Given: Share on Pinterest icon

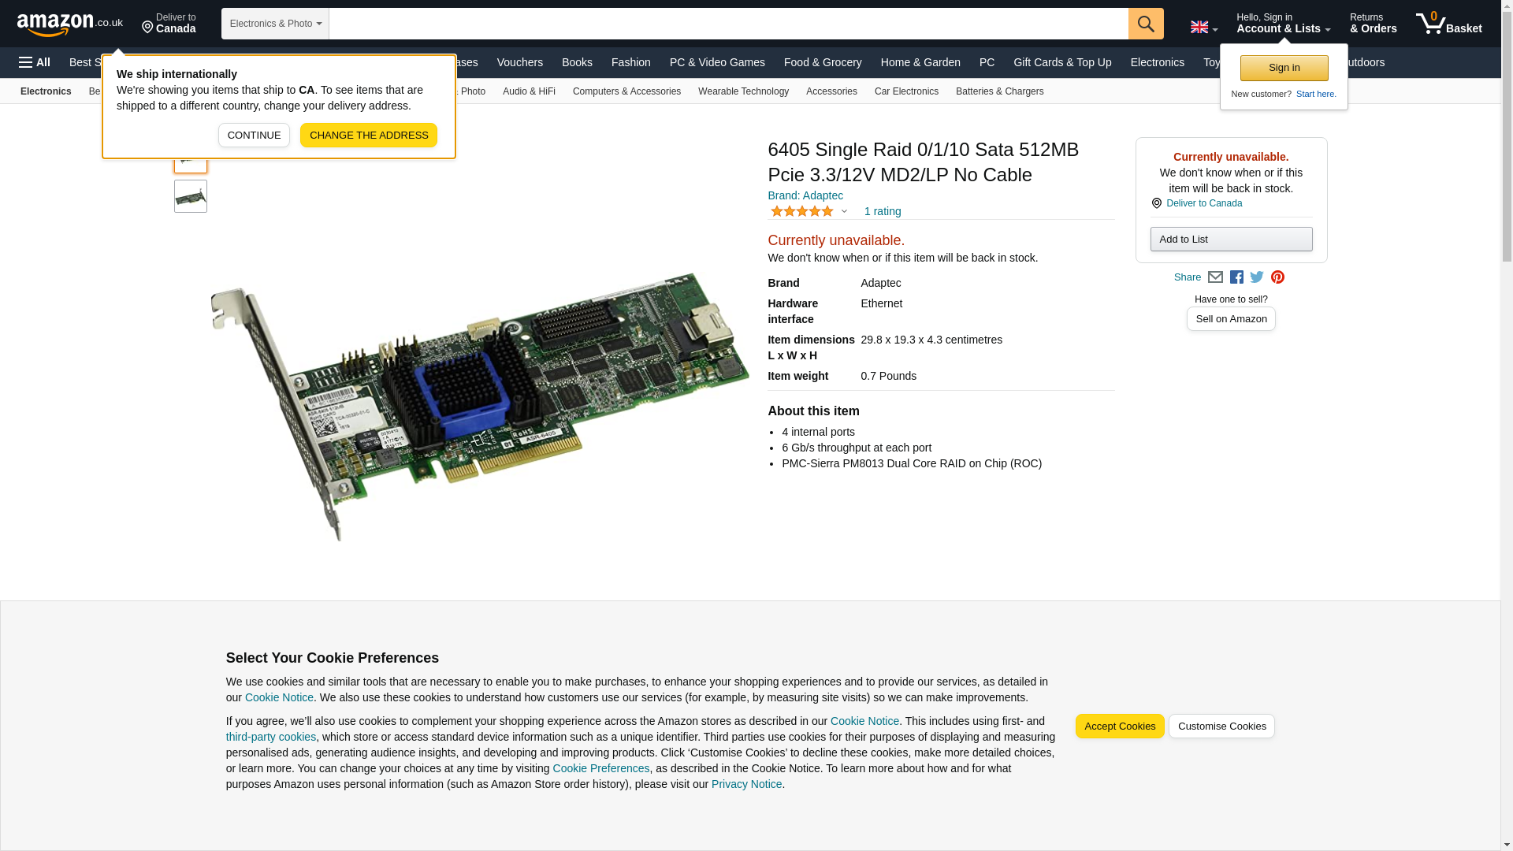Looking at the screenshot, I should coord(1277,277).
